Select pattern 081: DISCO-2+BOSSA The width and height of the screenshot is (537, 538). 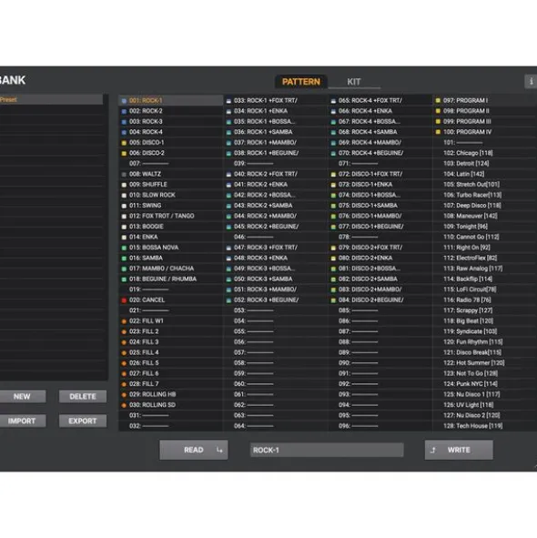coord(380,269)
